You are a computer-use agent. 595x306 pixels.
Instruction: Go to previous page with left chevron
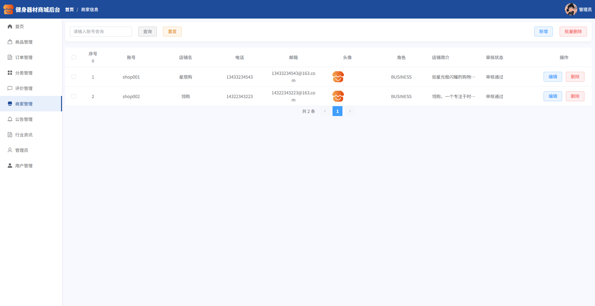point(325,111)
